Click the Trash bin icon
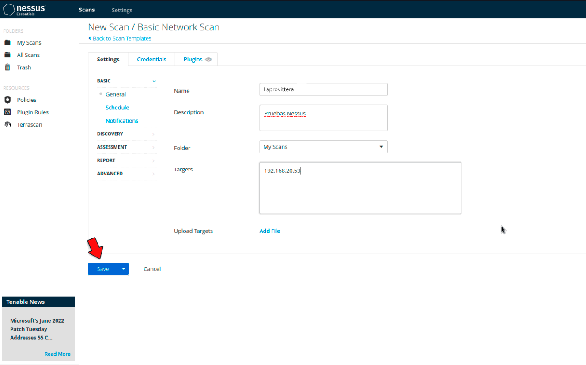586x365 pixels. coord(8,67)
